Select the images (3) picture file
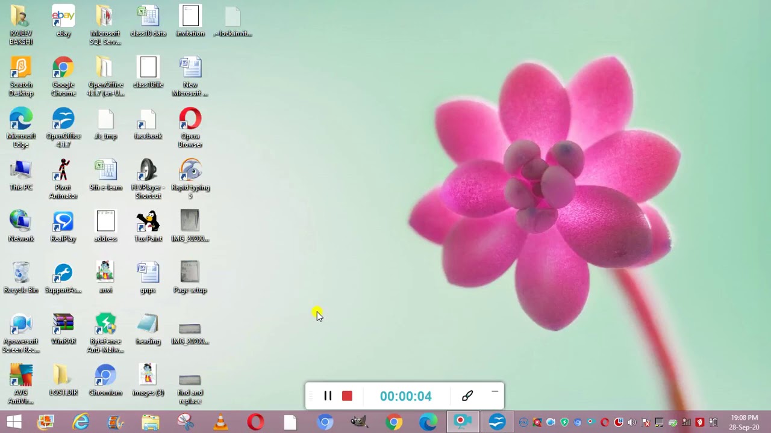 tap(148, 379)
